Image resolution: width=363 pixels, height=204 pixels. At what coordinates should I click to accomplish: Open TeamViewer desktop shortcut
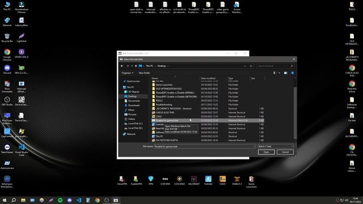[x=7, y=149]
